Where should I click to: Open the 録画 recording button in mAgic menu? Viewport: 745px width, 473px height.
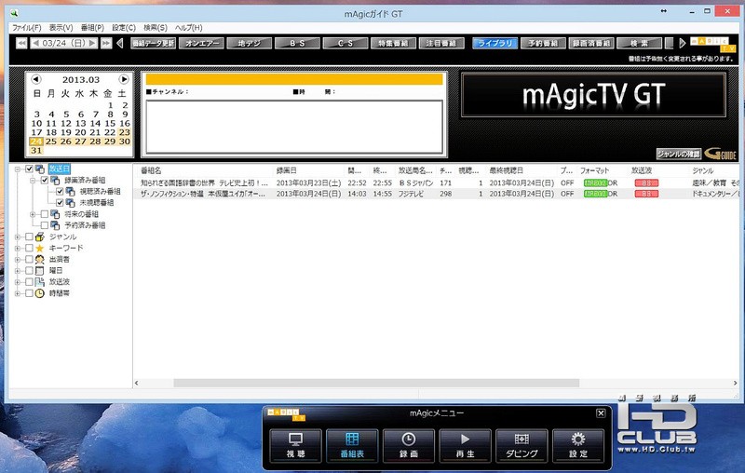pos(409,445)
